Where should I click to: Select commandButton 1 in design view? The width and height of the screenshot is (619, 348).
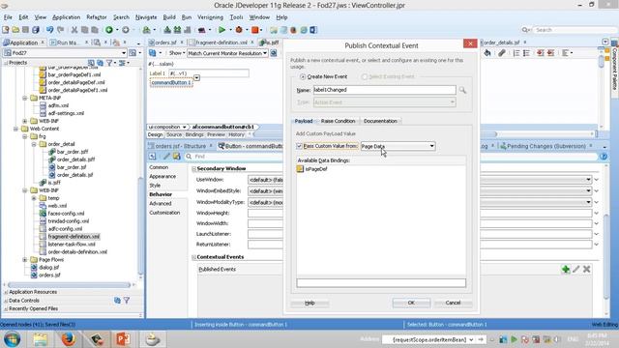[x=171, y=83]
